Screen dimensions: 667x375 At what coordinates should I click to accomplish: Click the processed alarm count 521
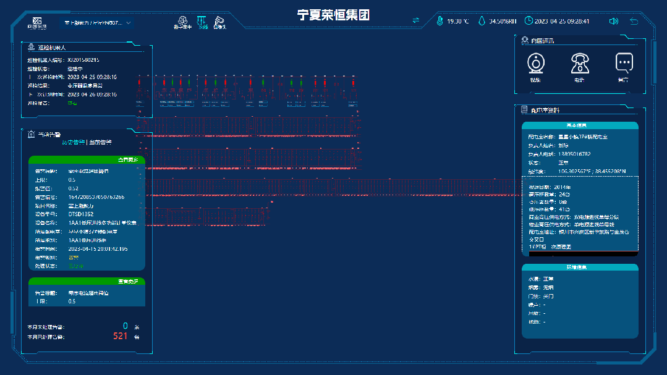tap(120, 336)
